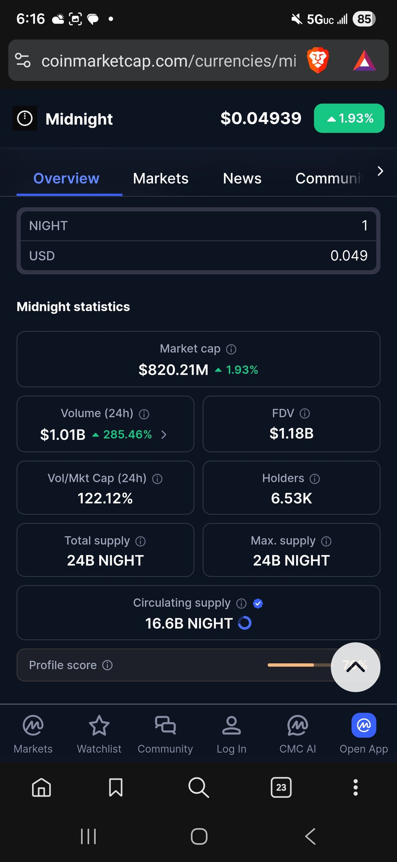Open browser three-dot menu
Screen dimensions: 397x862
(355, 787)
